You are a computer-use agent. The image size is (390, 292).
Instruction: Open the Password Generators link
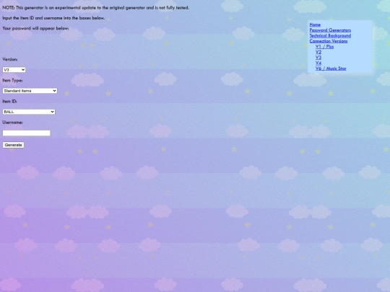(330, 30)
